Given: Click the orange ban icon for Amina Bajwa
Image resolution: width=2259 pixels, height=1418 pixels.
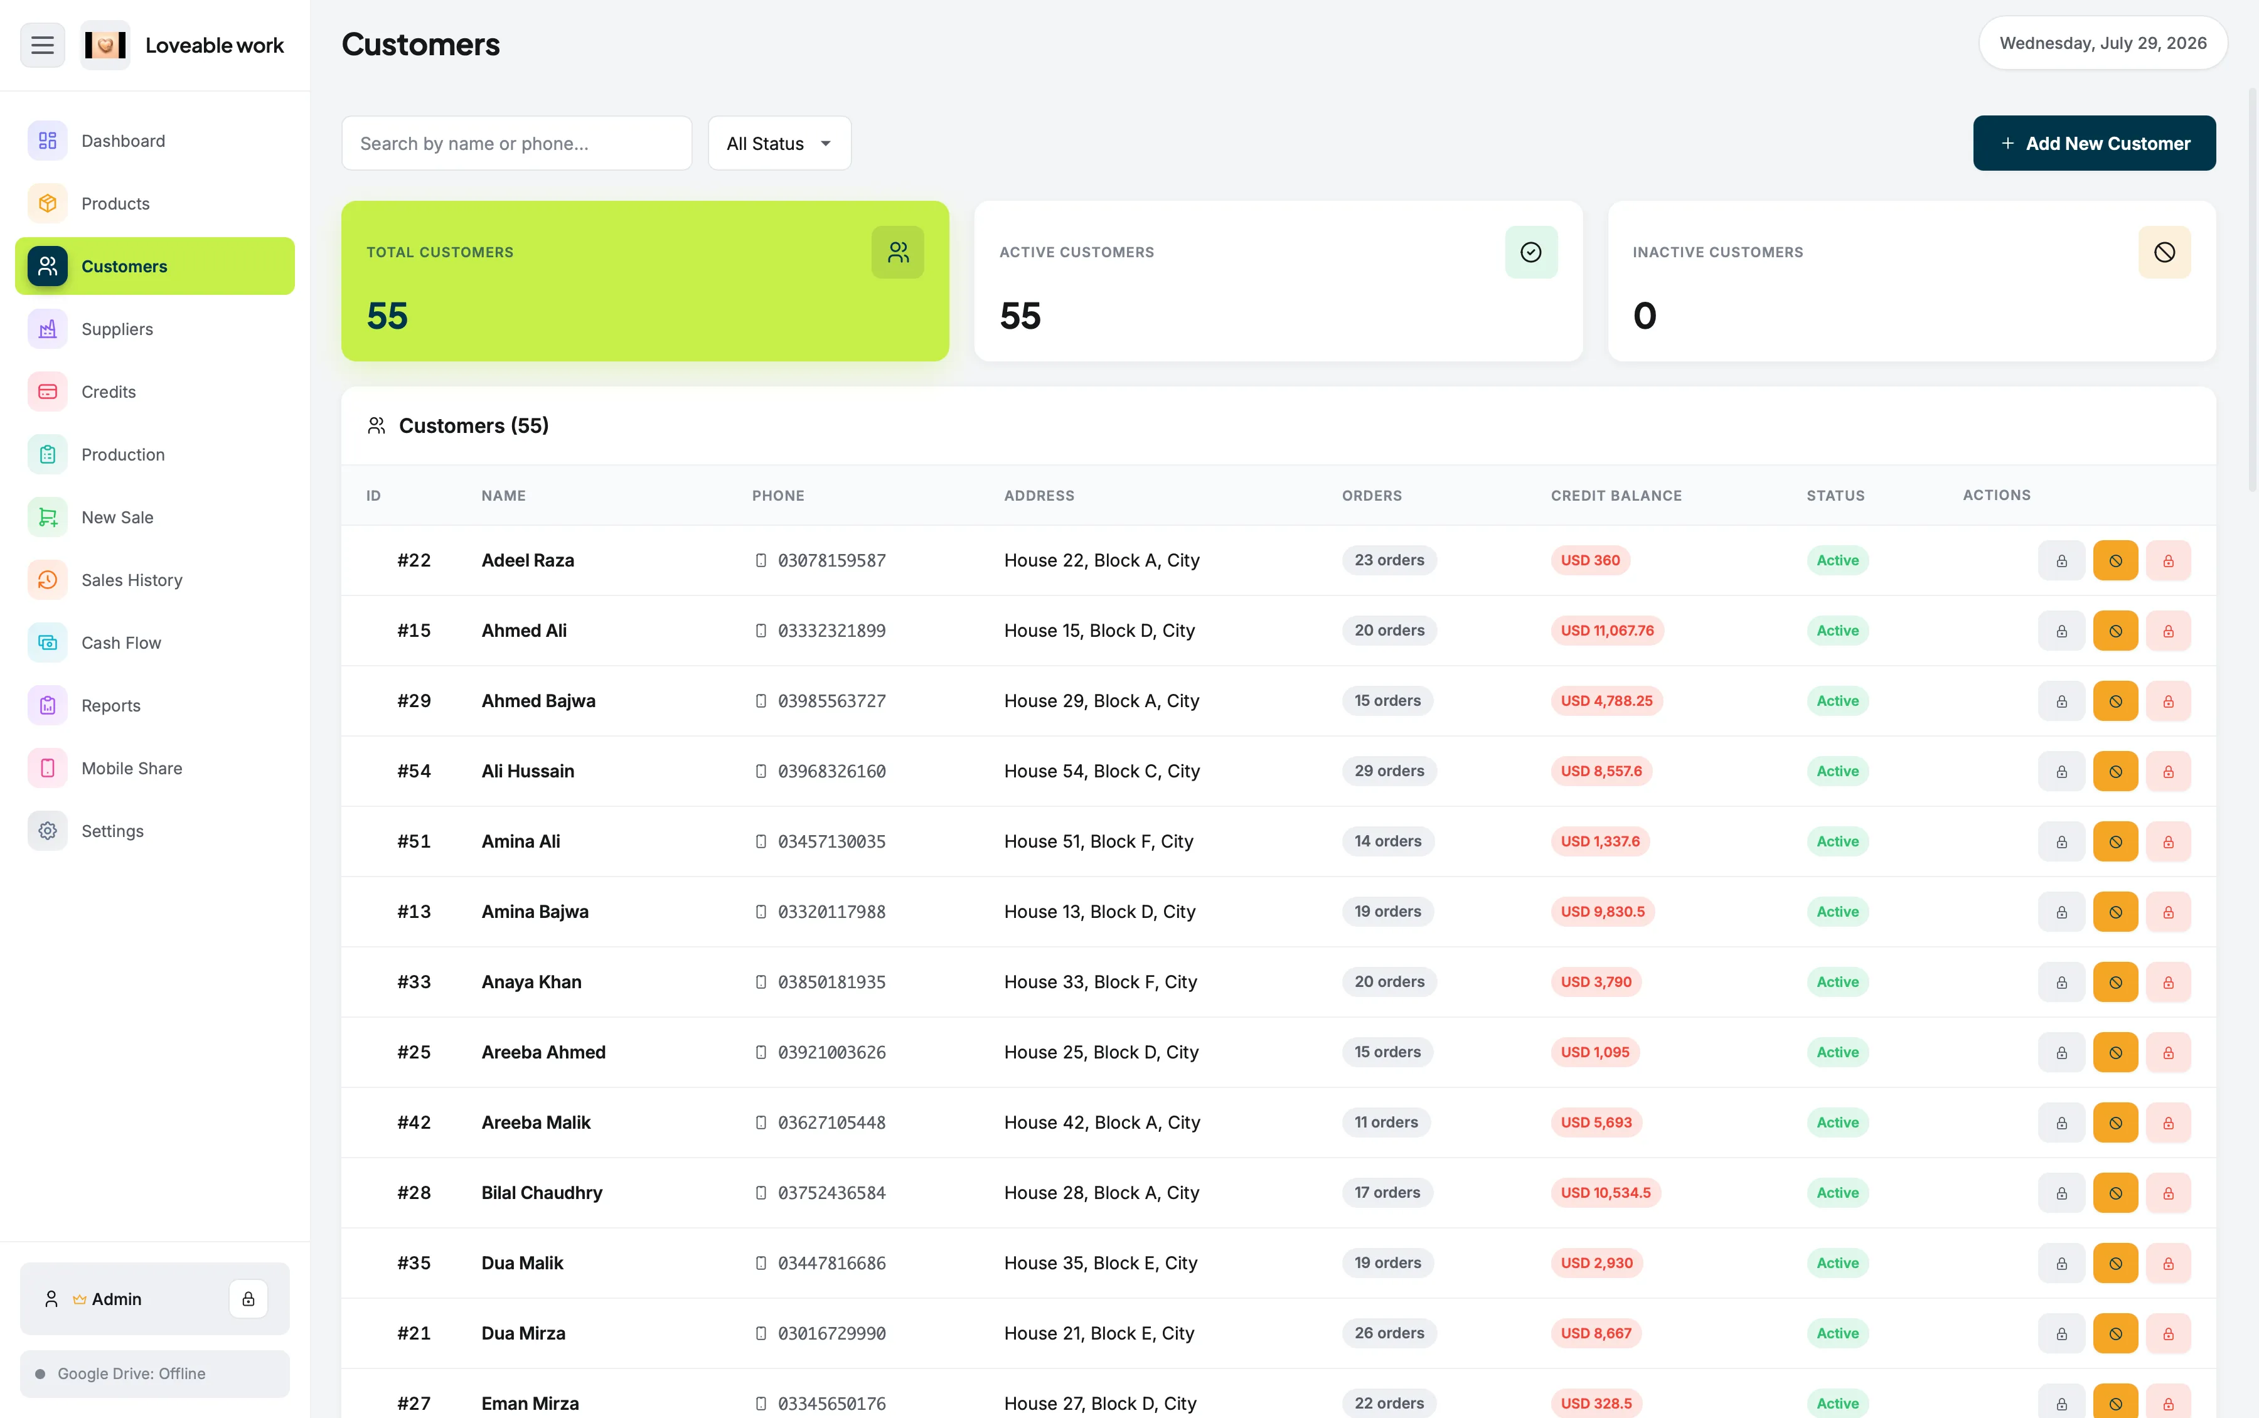Looking at the screenshot, I should coord(2115,912).
